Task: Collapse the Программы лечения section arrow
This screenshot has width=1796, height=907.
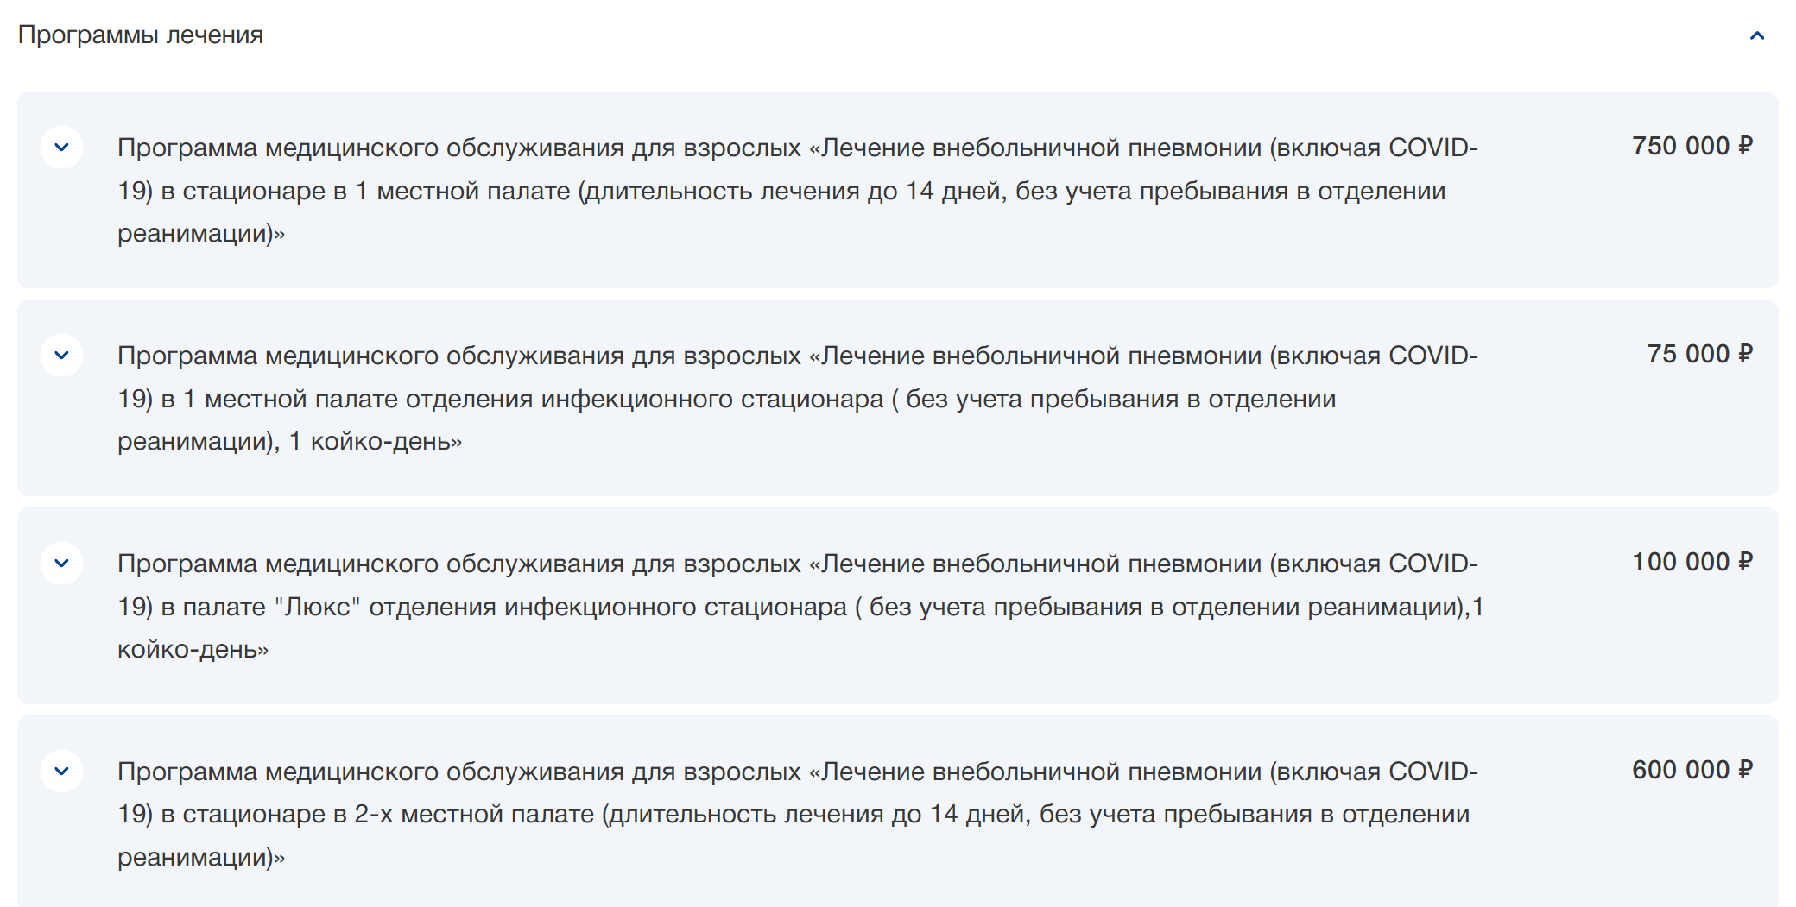Action: 1756,35
